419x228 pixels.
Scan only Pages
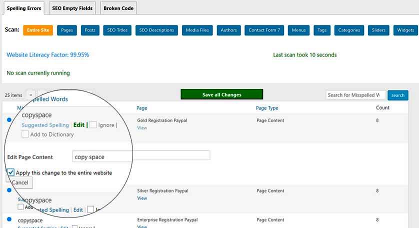[x=67, y=30]
